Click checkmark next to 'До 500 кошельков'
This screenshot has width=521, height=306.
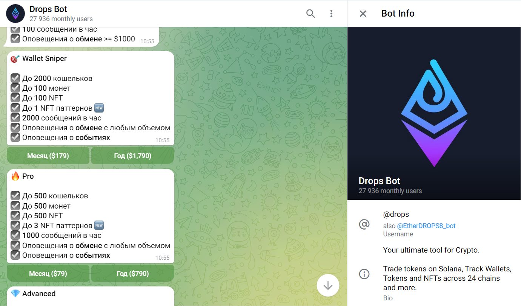[x=15, y=196]
